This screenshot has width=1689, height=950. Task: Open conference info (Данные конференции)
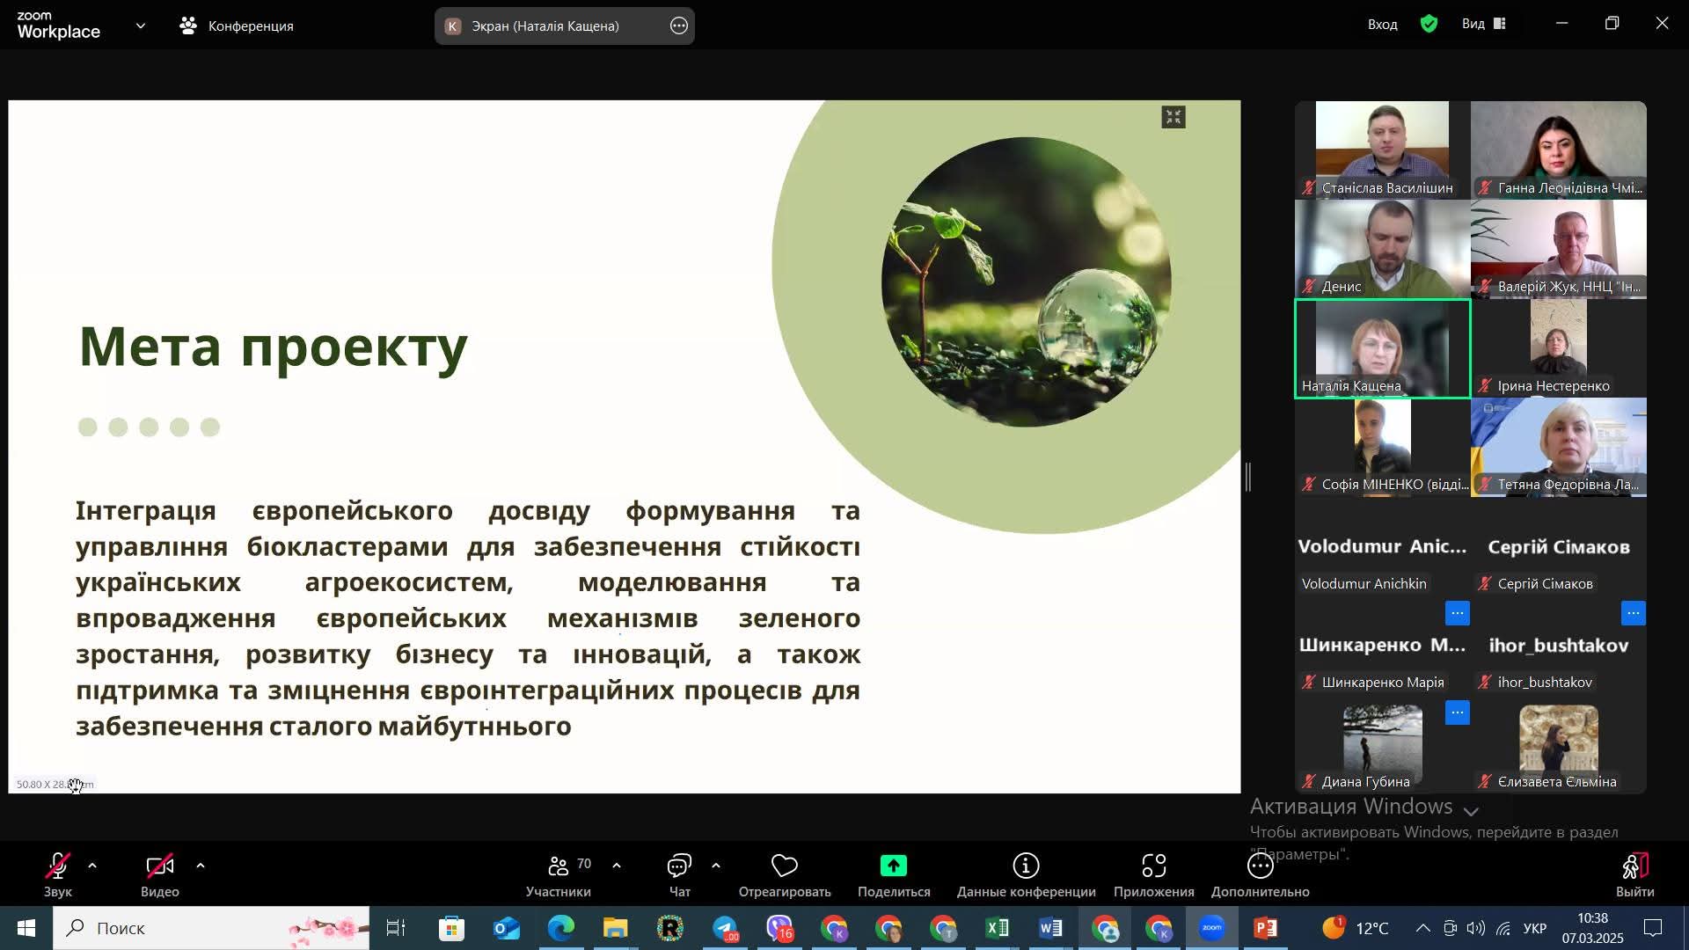[1026, 866]
